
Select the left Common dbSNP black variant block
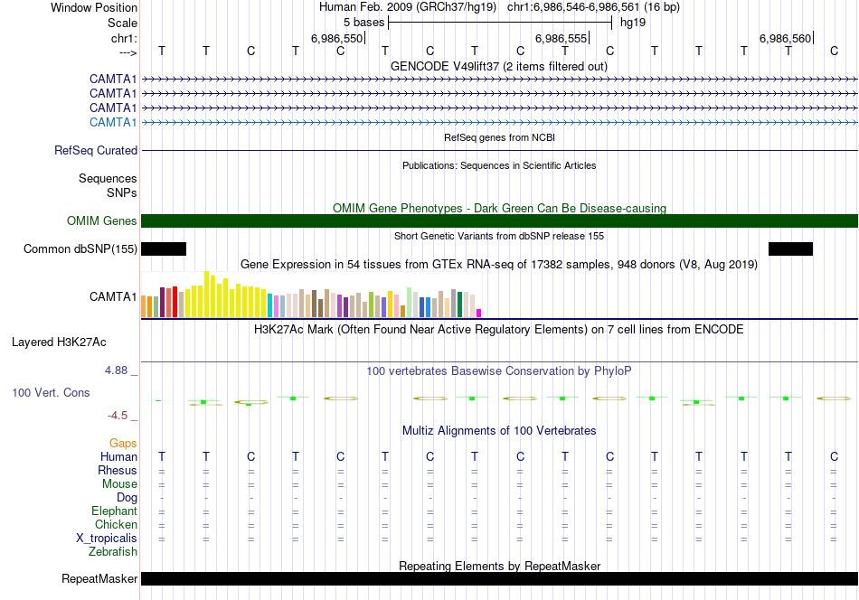164,249
